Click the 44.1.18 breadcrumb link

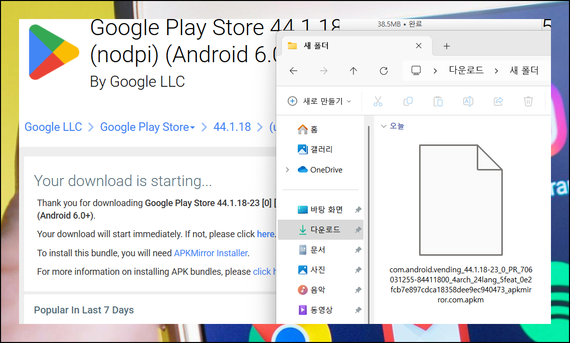(232, 127)
